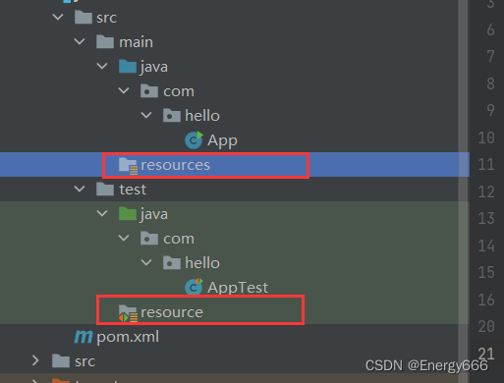Viewport: 504px width, 383px height.
Task: Click the Maven pom.xml icon
Action: point(84,337)
